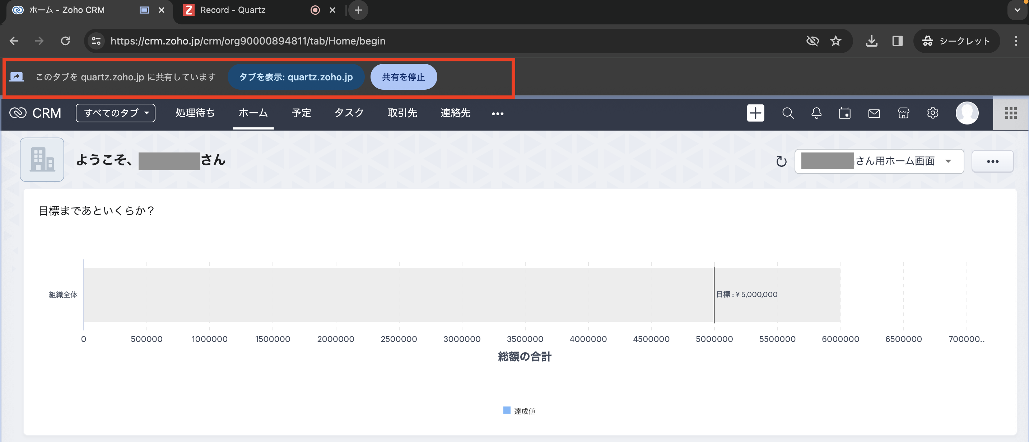Open the notifications bell icon
This screenshot has height=442, width=1029.
(x=816, y=113)
